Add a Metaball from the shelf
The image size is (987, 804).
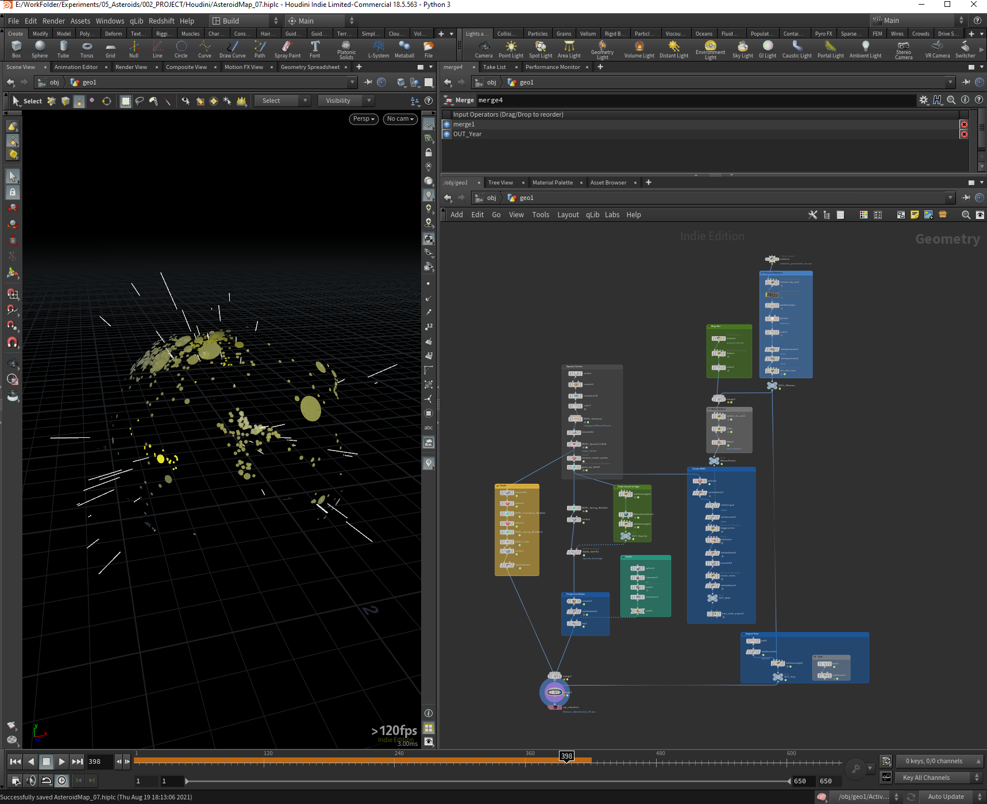(404, 49)
